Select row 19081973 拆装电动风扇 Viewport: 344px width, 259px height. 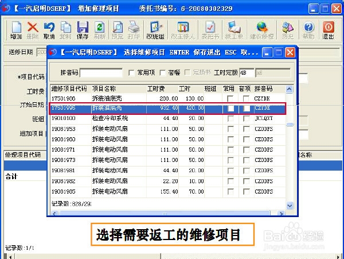tap(168, 160)
